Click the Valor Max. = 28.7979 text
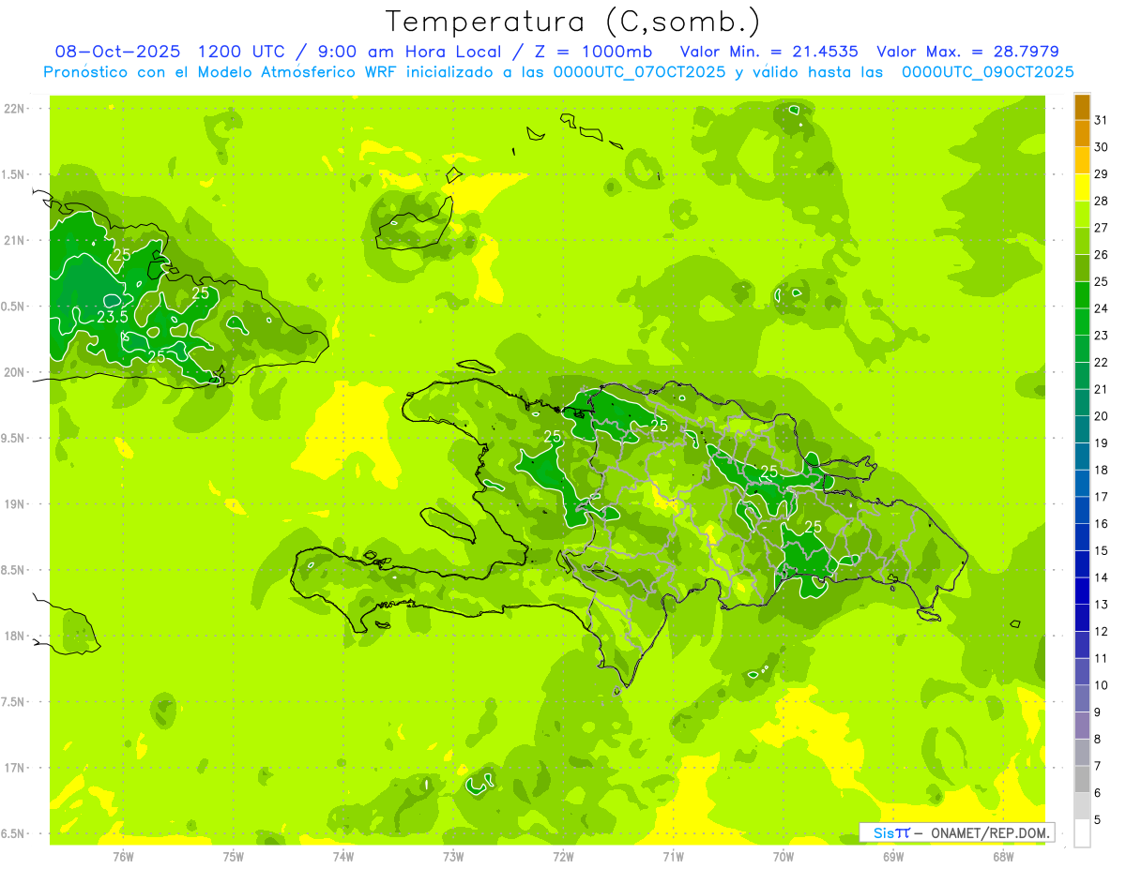Screen dimensions: 1126x869 pyautogui.click(x=967, y=52)
